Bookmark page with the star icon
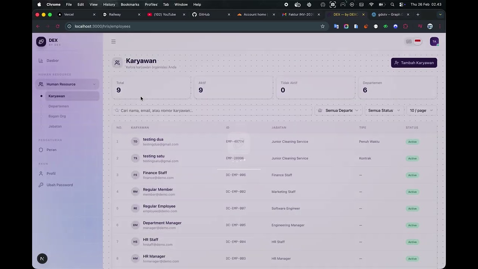This screenshot has height=269, width=478. coord(323,26)
